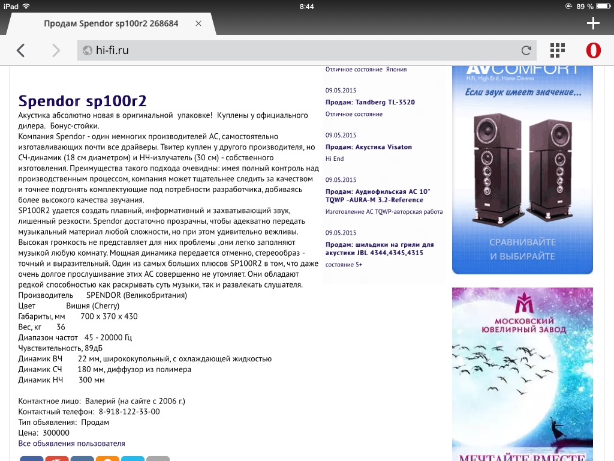Click the Чувствительность, 89дБ line
Image resolution: width=614 pixels, height=461 pixels.
[x=61, y=348]
